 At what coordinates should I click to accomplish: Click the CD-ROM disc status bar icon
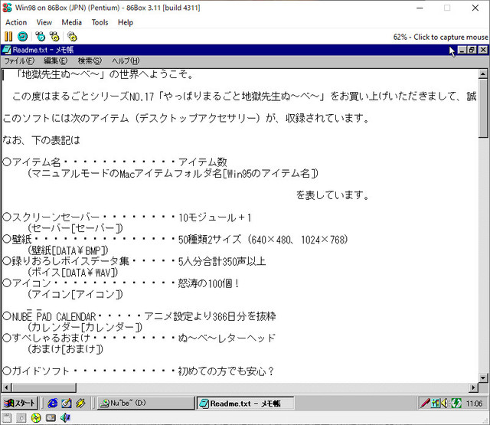[x=36, y=418]
